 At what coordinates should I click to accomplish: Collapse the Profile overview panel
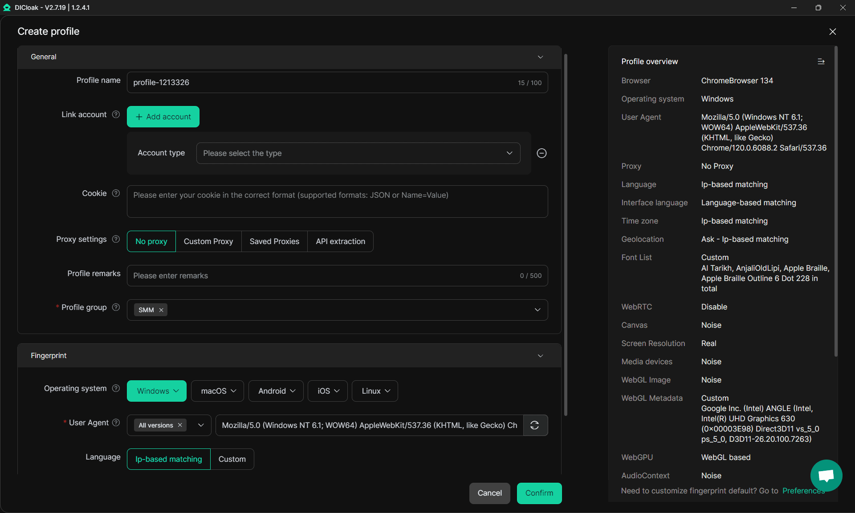coord(821,61)
